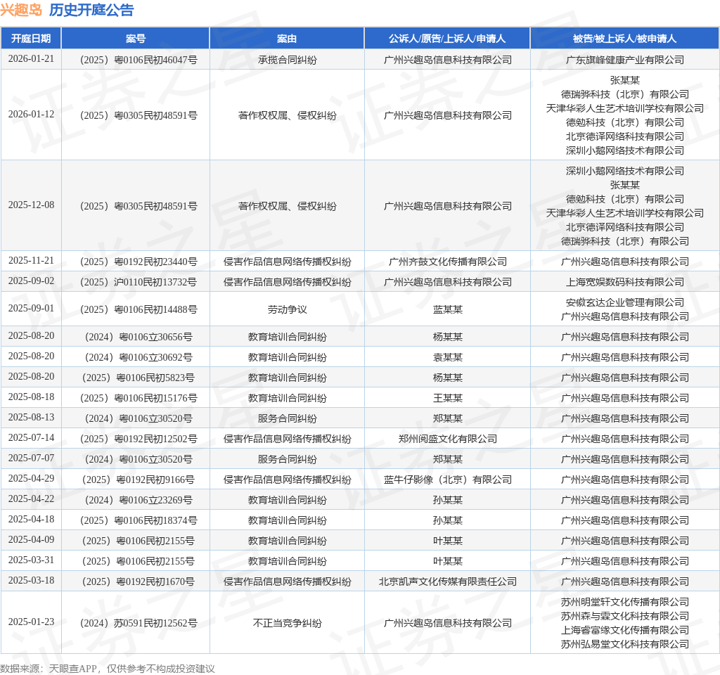Click defendant 苏州森与霖文化科技有限公司
Image resolution: width=720 pixels, height=675 pixels.
click(625, 616)
